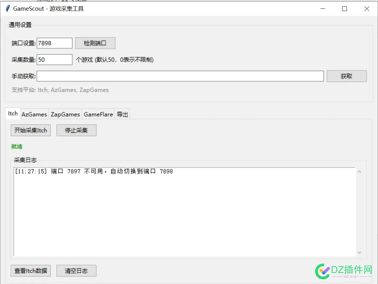
Task: Open the 导出 tab
Action: 122,114
